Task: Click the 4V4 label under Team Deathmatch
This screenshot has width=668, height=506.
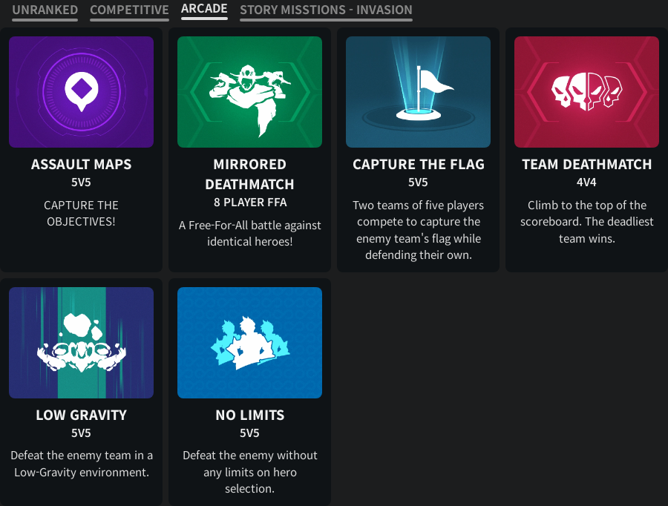Action: point(586,183)
